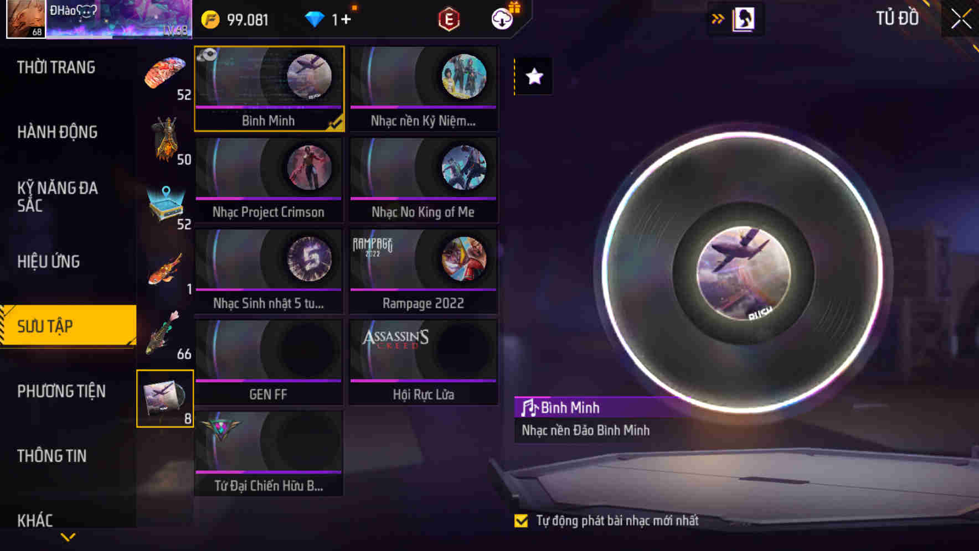The height and width of the screenshot is (551, 979).
Task: Expand the double-arrow panel at top
Action: [718, 19]
